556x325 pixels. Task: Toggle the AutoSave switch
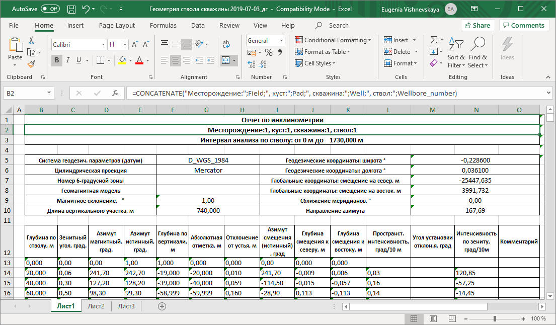(x=50, y=9)
